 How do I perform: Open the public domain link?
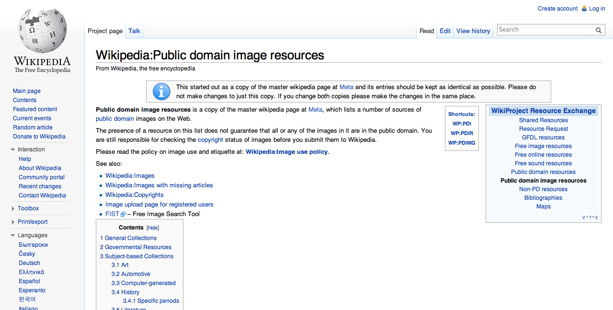pos(115,119)
